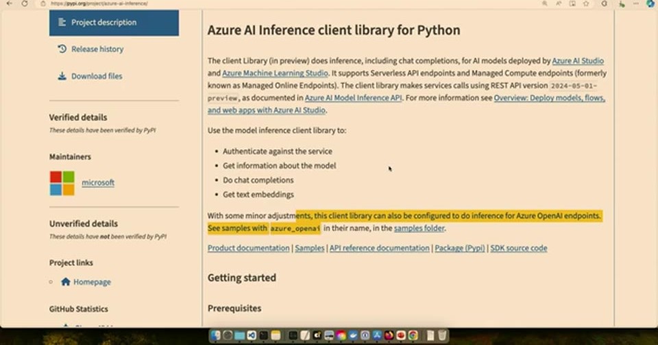658x345 pixels.
Task: Click the Samples link in the links row
Action: pyautogui.click(x=310, y=248)
